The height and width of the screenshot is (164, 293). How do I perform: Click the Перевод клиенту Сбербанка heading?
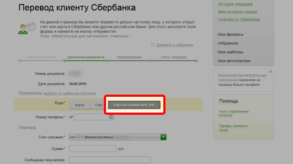pos(77,8)
